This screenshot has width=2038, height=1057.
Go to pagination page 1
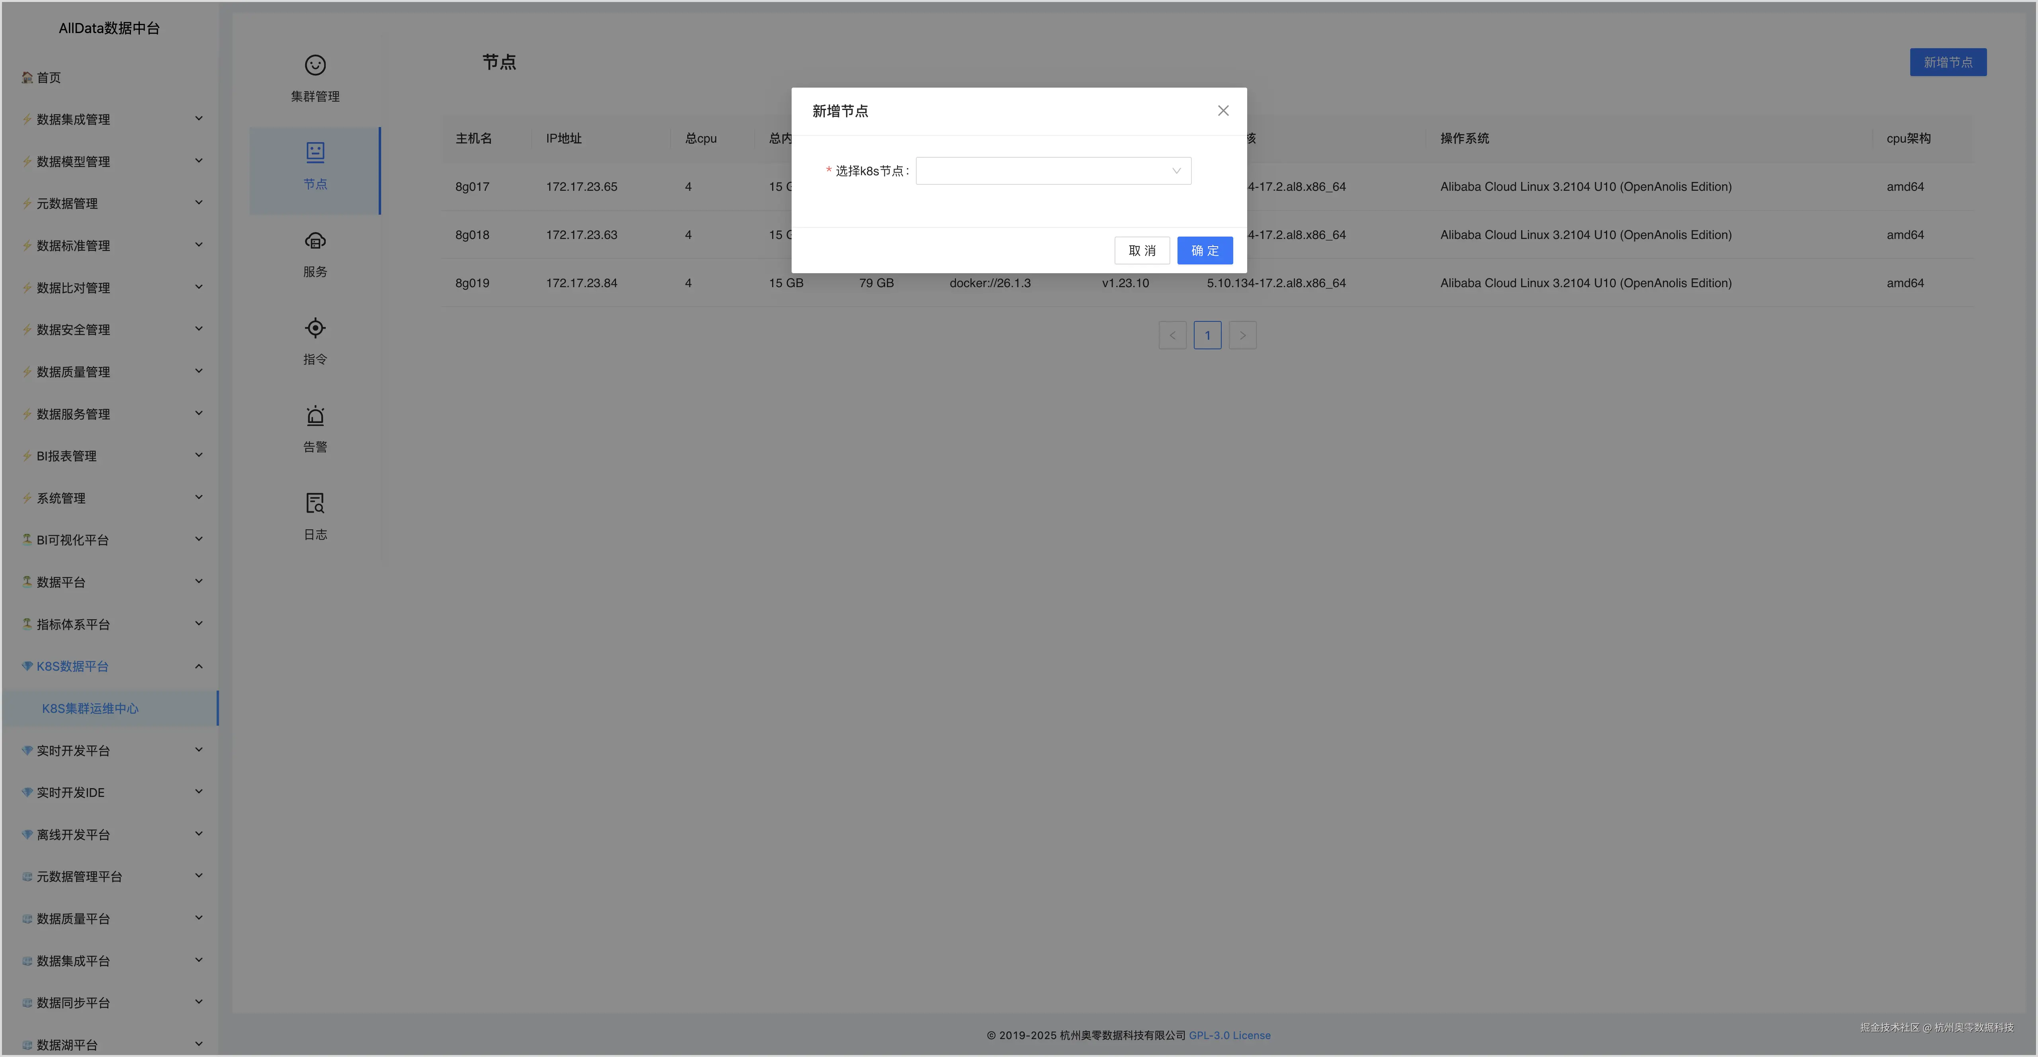click(1207, 335)
